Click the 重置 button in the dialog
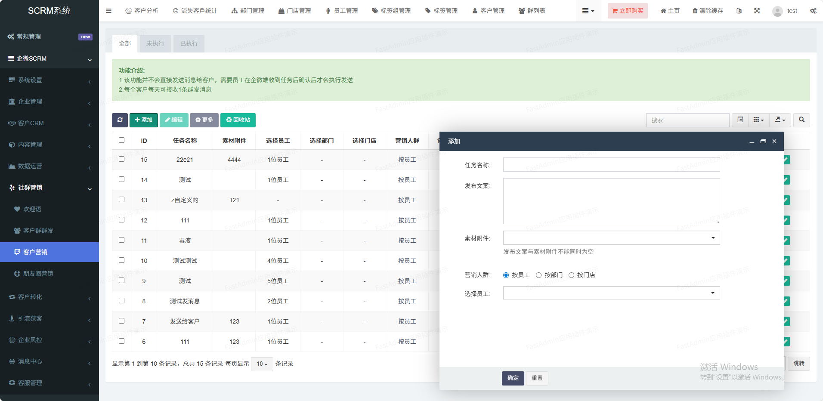This screenshot has height=401, width=823. tap(537, 378)
